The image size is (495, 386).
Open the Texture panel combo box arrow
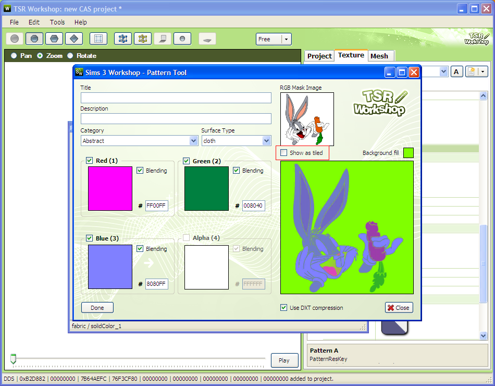(443, 71)
